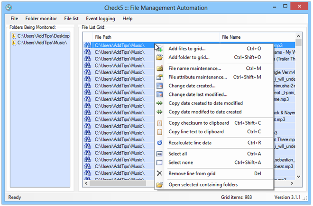Click the Check5 application icon in title bar

[9, 8]
